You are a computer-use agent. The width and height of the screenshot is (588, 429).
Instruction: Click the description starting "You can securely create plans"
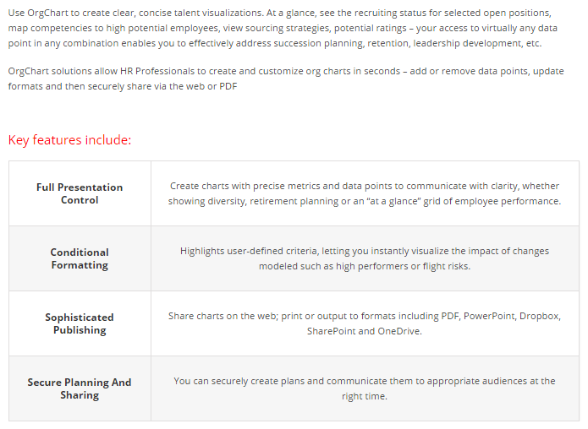[364, 388]
